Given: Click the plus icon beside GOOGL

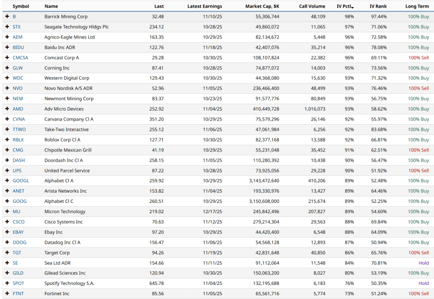Looking at the screenshot, I should tap(7, 181).
